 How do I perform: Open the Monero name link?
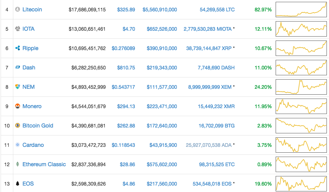(32, 106)
